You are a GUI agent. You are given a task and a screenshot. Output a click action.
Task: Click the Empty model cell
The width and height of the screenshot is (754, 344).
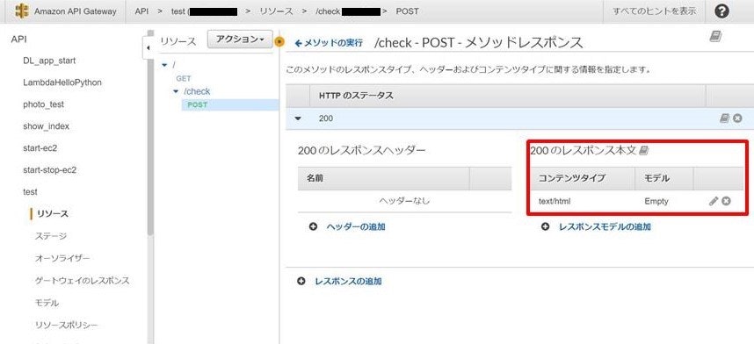(656, 201)
